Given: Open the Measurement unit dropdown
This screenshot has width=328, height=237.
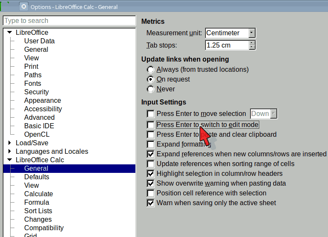Looking at the screenshot, I should coord(252,33).
